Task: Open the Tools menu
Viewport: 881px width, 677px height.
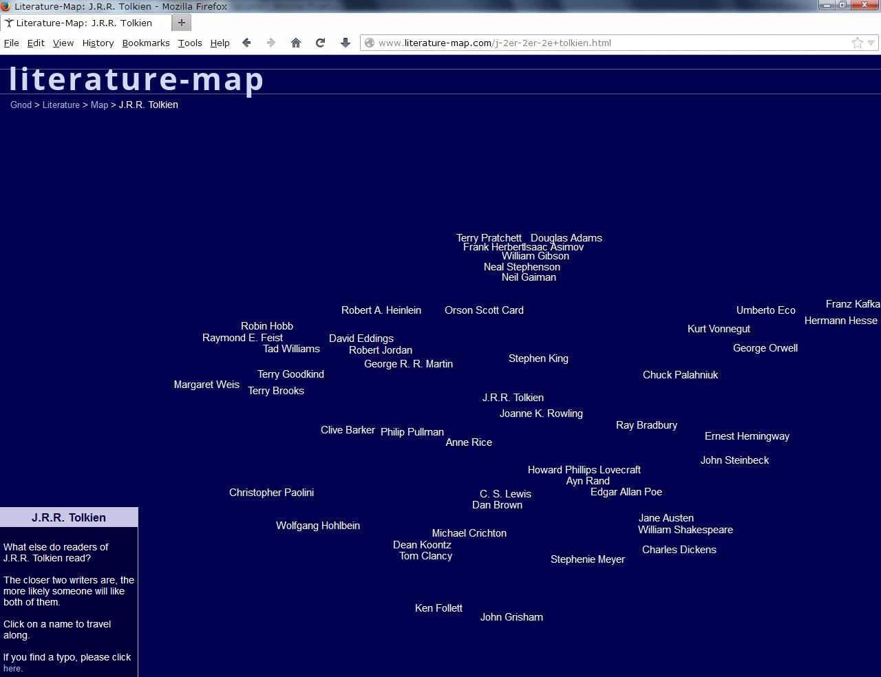Action: click(190, 43)
